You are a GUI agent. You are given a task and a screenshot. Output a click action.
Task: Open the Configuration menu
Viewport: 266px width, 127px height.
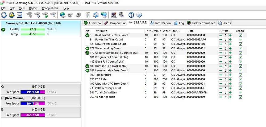point(50,8)
